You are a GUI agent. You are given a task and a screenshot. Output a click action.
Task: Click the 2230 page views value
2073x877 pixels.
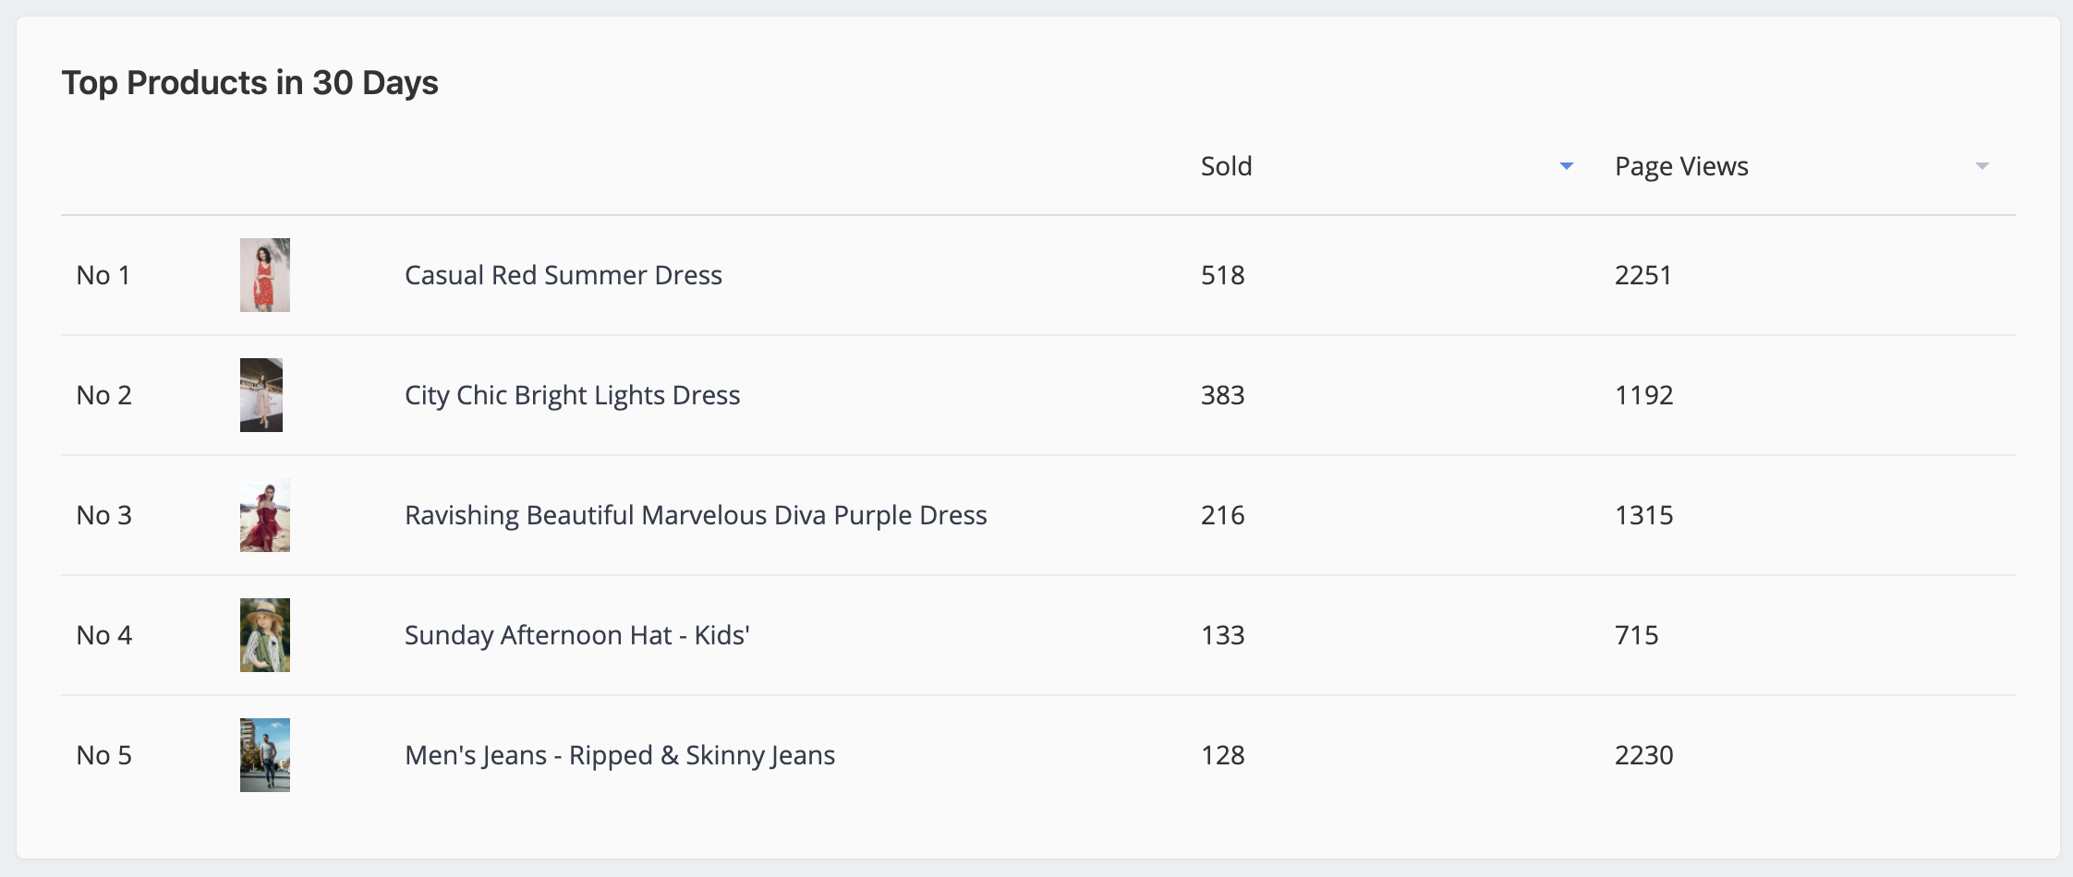pos(1644,755)
